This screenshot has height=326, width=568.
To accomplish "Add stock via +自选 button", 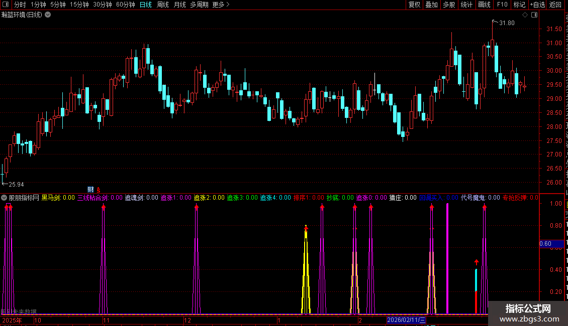I will tap(537, 5).
